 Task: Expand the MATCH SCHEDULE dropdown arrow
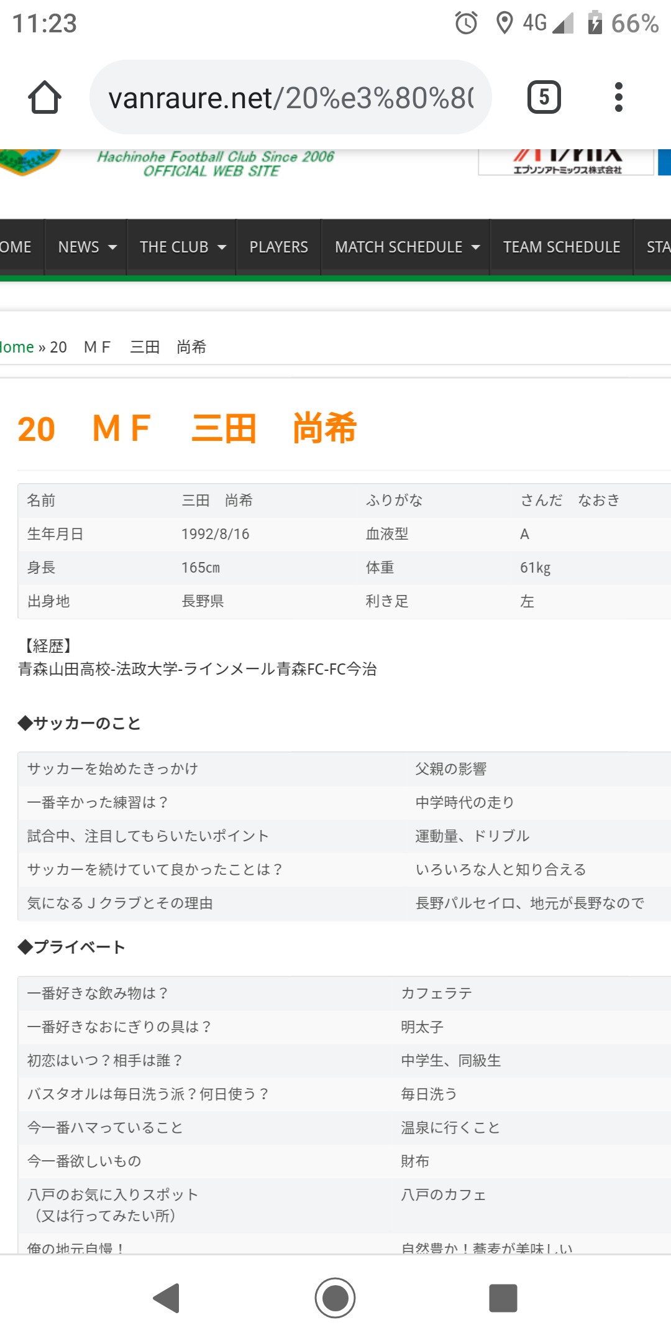(476, 247)
